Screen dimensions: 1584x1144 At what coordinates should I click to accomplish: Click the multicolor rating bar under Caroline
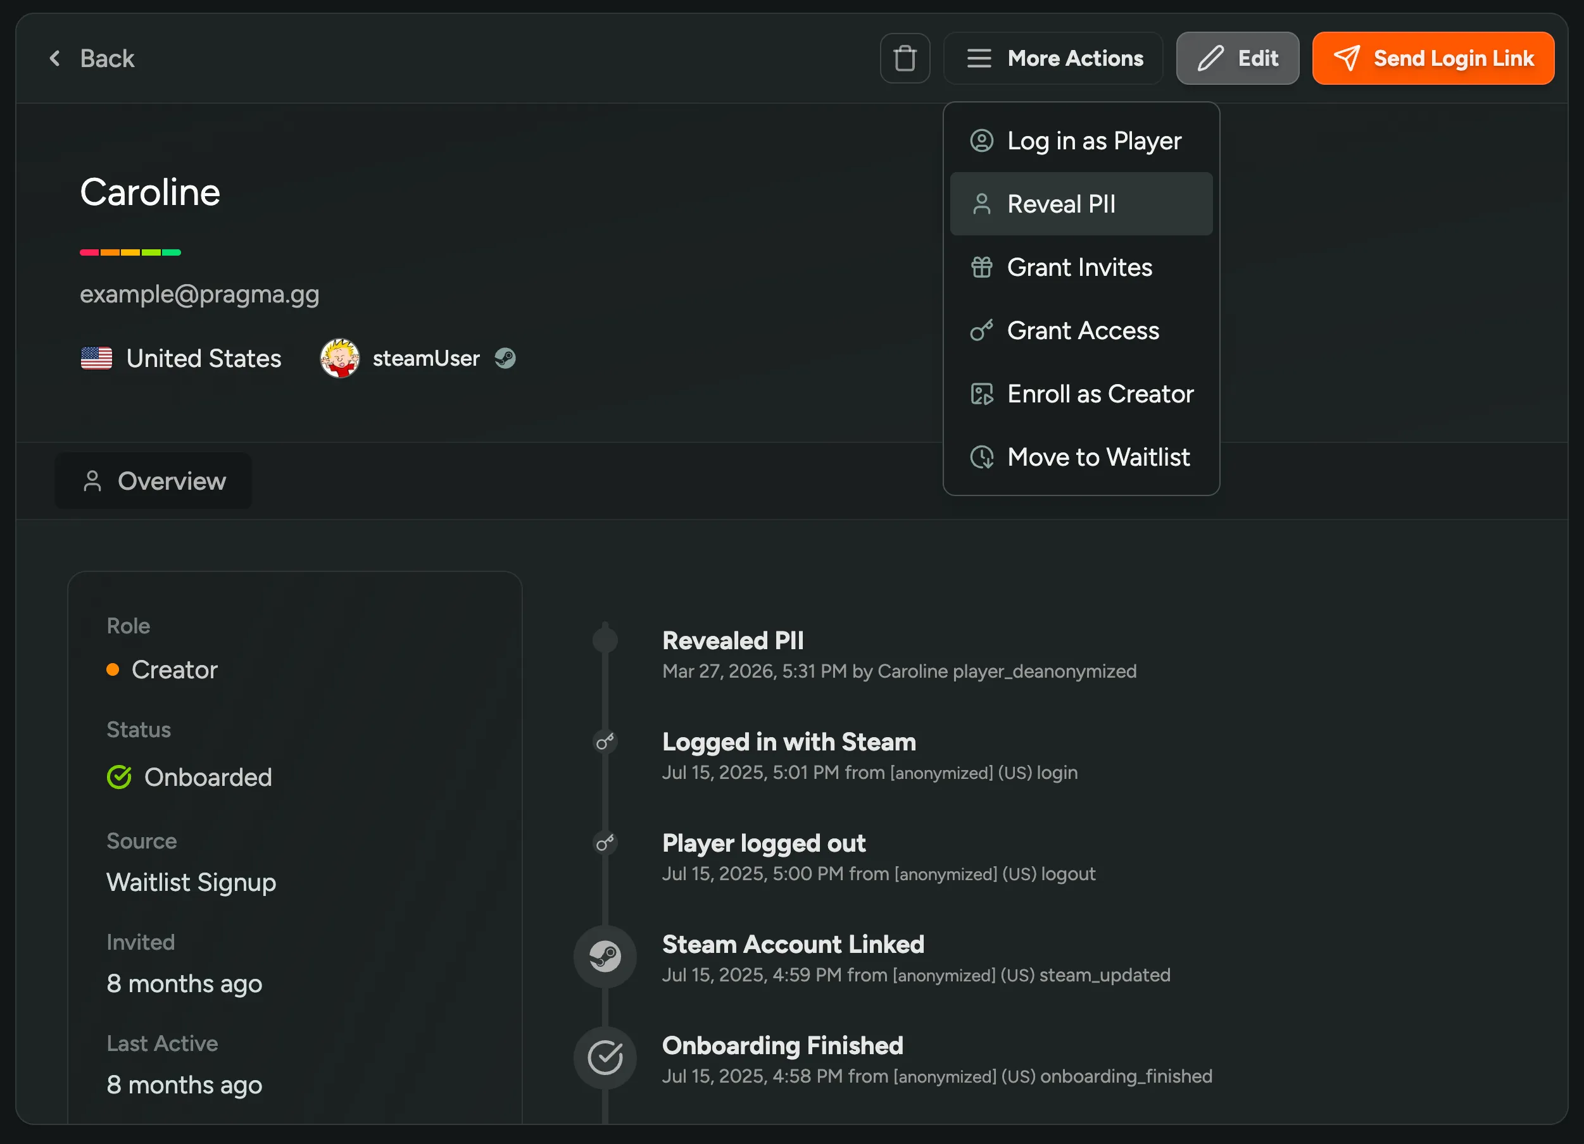click(130, 252)
